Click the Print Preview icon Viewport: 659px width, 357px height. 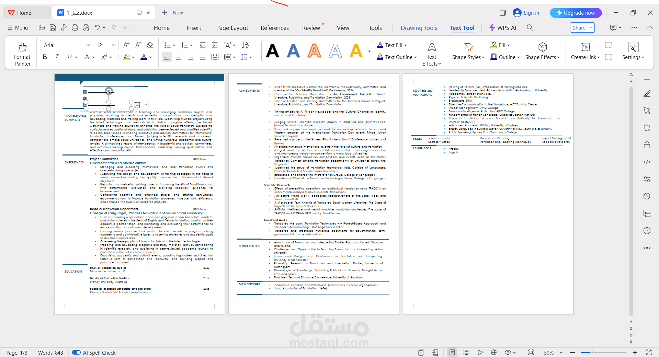point(86,27)
